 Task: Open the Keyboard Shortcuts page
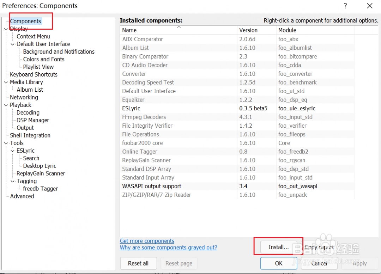click(34, 74)
